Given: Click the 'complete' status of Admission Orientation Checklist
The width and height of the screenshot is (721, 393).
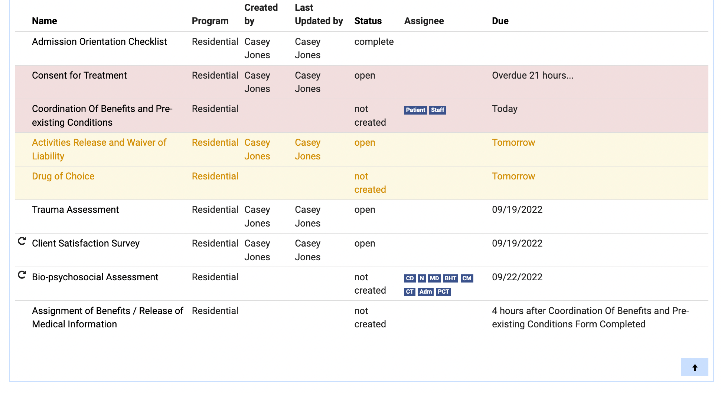Looking at the screenshot, I should click(374, 42).
